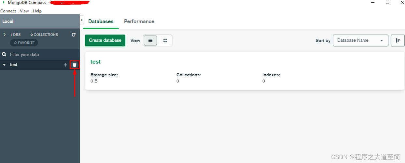Minimize the Compass window
Viewport: 405px width, 163px height.
[372, 3]
